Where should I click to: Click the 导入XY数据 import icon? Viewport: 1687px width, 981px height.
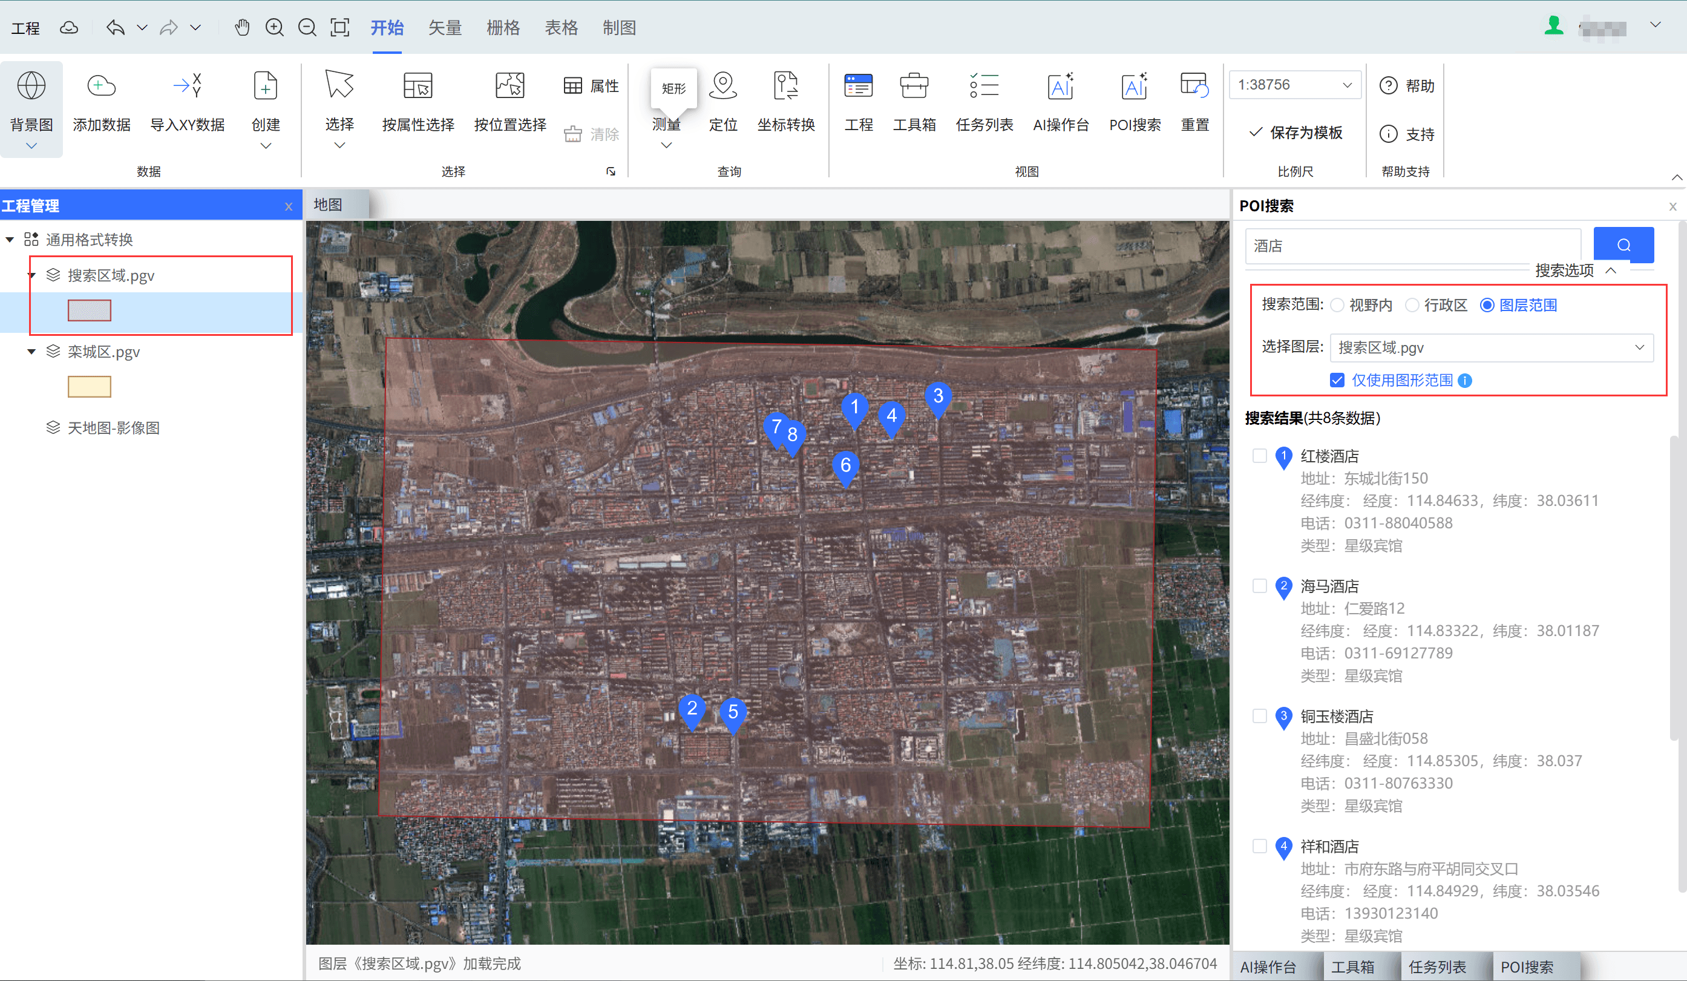[x=187, y=87]
